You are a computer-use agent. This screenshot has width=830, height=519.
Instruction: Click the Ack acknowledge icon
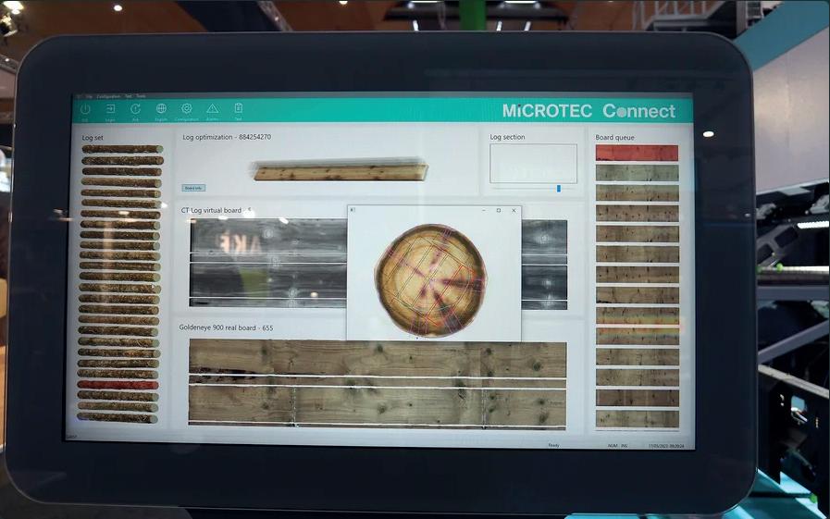[135, 109]
